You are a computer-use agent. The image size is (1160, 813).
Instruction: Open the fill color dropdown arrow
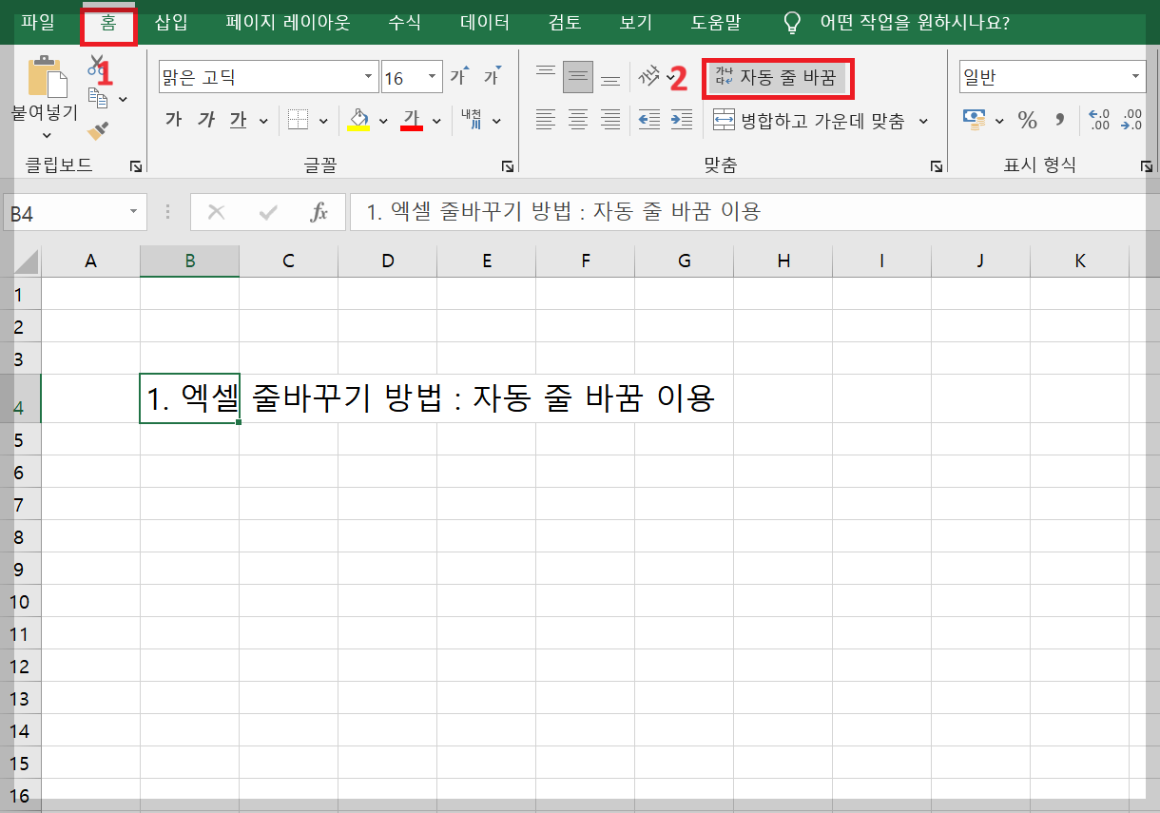pos(385,120)
